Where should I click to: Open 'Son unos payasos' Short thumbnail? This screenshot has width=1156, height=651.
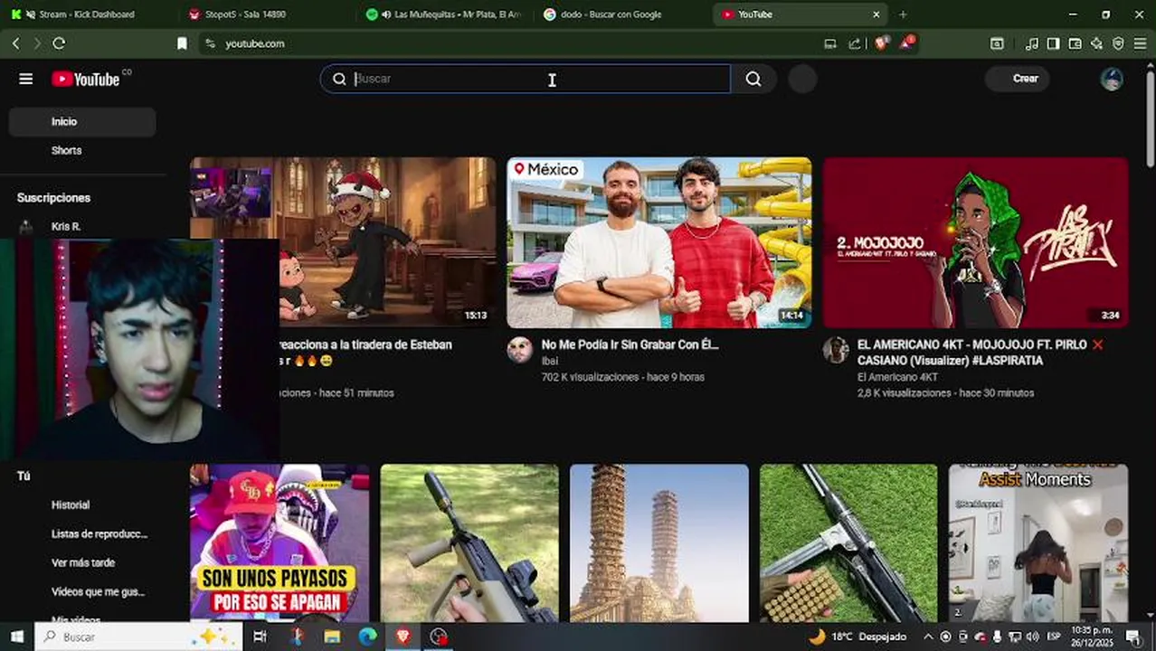(280, 542)
